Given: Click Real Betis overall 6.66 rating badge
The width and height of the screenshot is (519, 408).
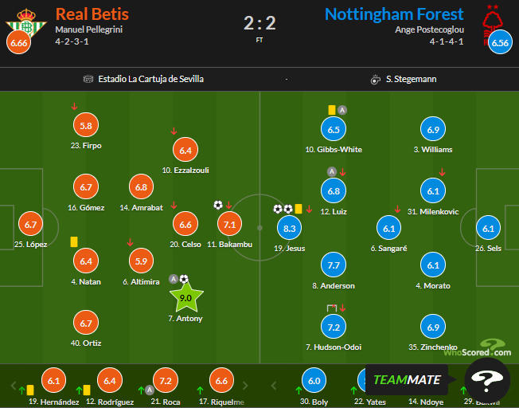Looking at the screenshot, I should (x=18, y=42).
